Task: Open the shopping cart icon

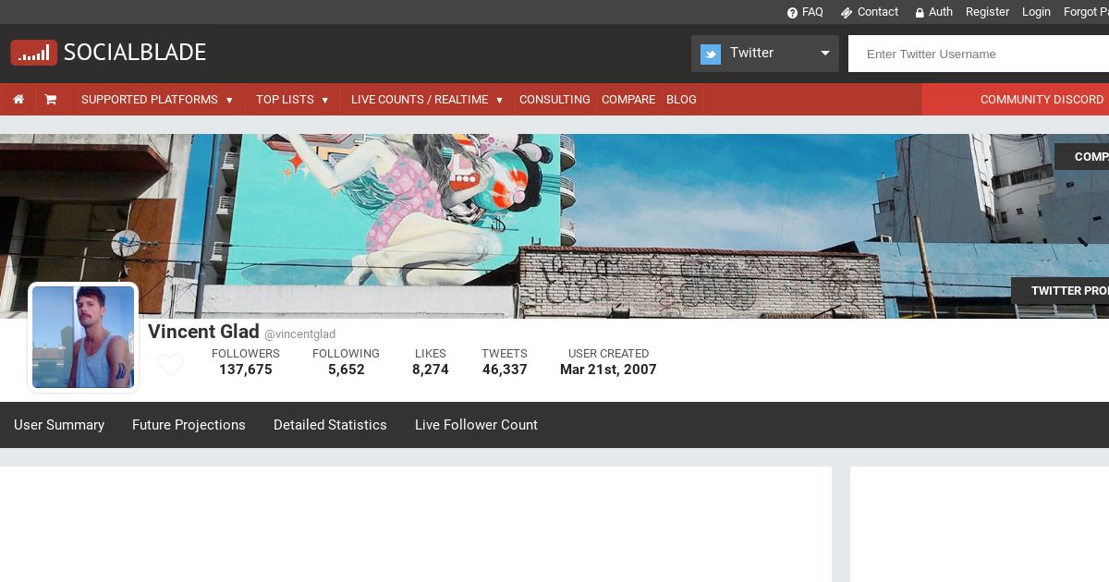Action: (51, 99)
